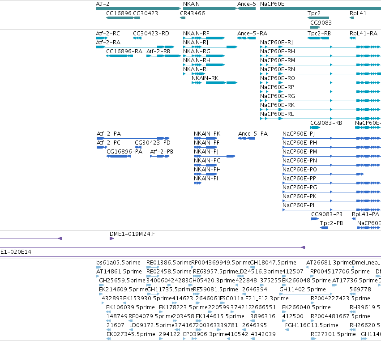Click transcript RpL41-RA
This screenshot has height=341, width=381.
pos(352,38)
